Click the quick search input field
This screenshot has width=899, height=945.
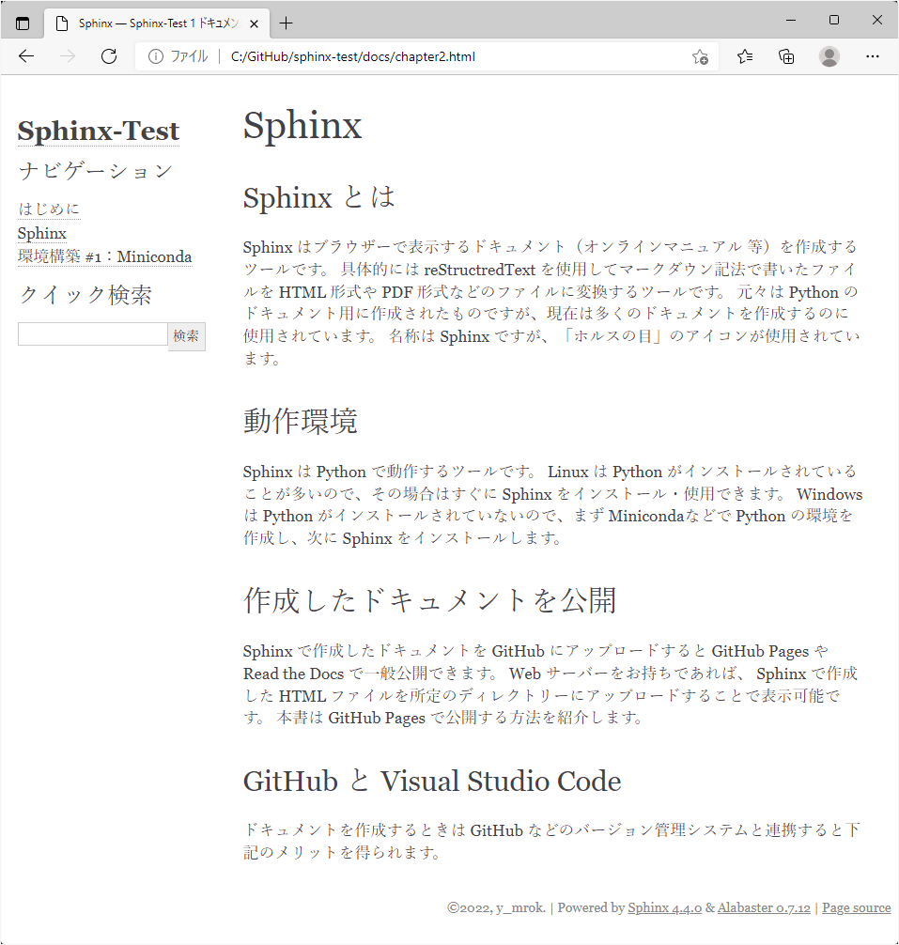(91, 333)
